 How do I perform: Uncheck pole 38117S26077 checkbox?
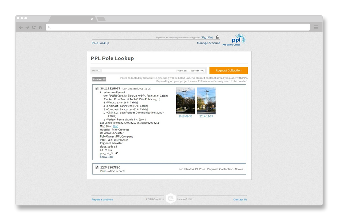coord(97,89)
